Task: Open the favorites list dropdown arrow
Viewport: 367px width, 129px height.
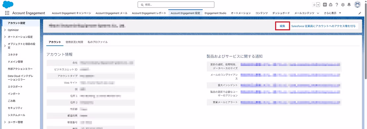Action: (318, 5)
